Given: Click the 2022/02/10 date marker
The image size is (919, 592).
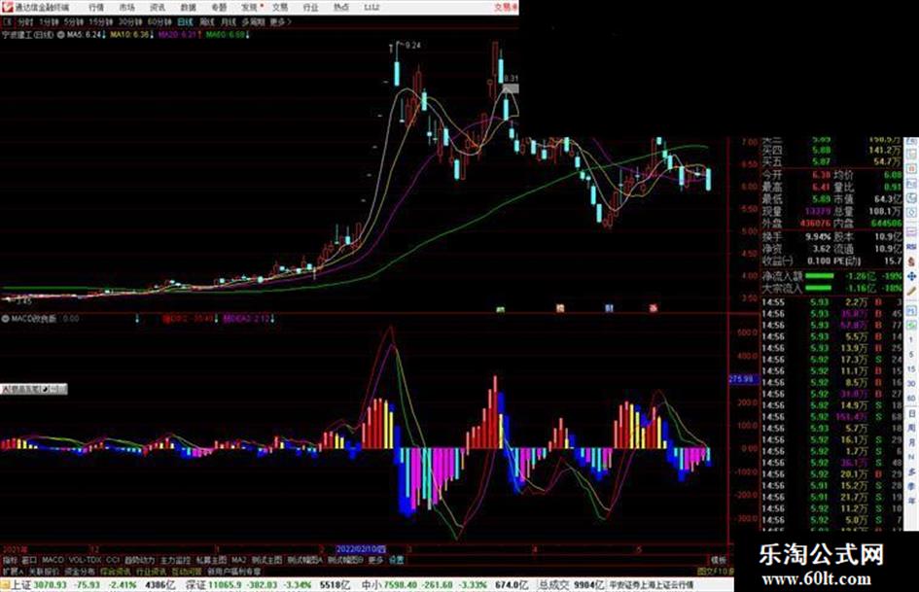Looking at the screenshot, I should (x=361, y=550).
